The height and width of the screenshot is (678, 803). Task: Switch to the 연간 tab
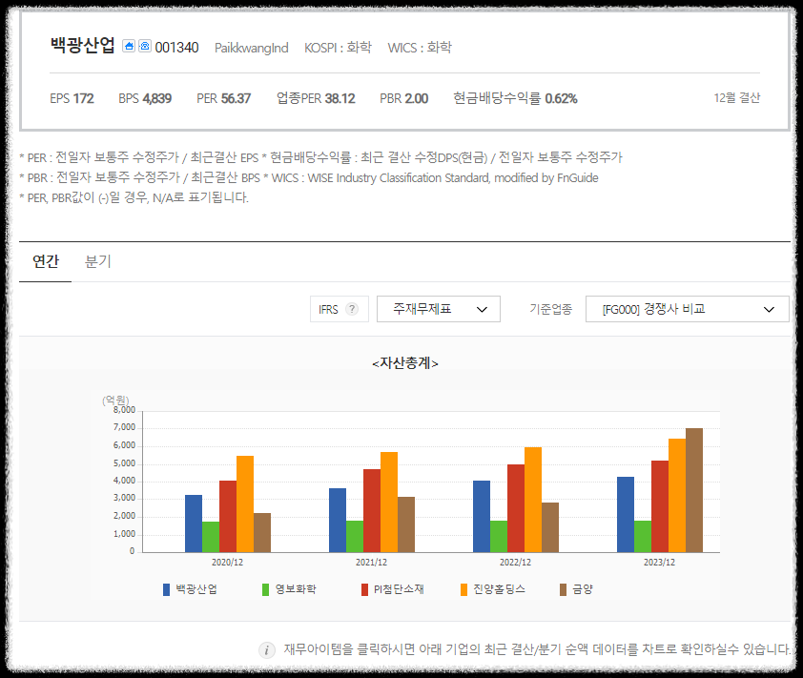click(x=46, y=261)
